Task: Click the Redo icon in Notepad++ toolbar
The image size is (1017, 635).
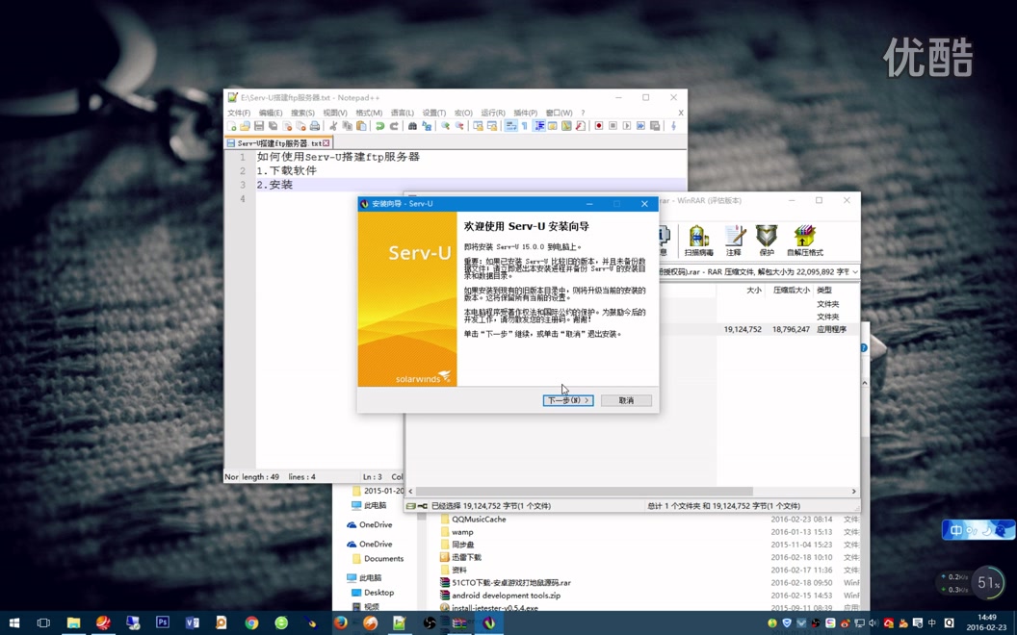Action: pyautogui.click(x=394, y=126)
